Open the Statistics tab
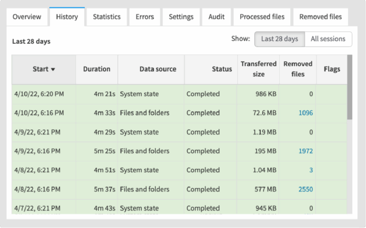The height and width of the screenshot is (228, 366). pos(106,17)
